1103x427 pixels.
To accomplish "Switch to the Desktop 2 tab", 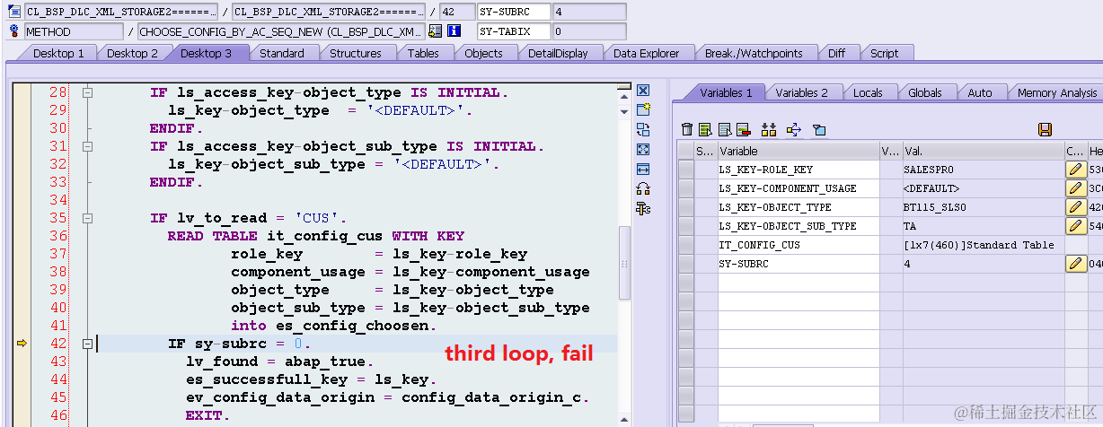I will (132, 53).
